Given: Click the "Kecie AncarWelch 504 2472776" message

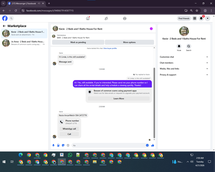Looking at the screenshot, I should 73,115.
